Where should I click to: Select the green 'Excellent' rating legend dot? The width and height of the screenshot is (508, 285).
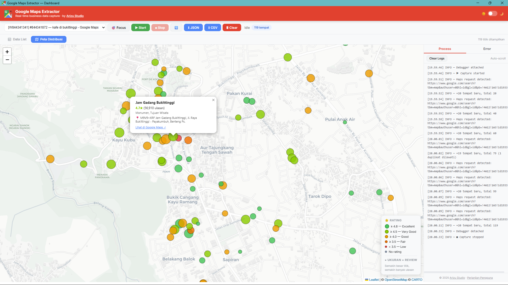(x=386, y=226)
